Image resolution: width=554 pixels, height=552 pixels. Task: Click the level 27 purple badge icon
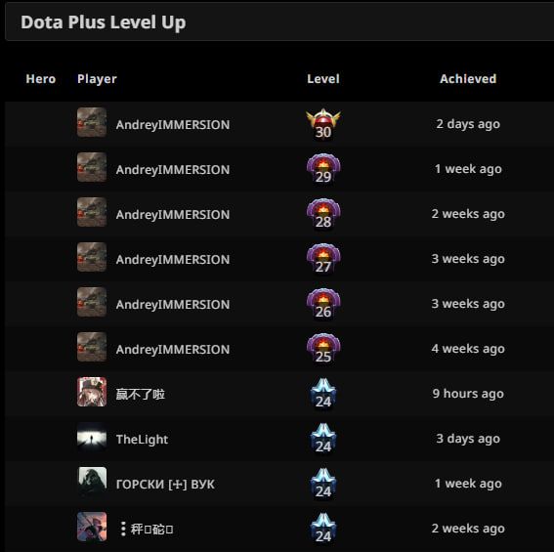tap(323, 258)
